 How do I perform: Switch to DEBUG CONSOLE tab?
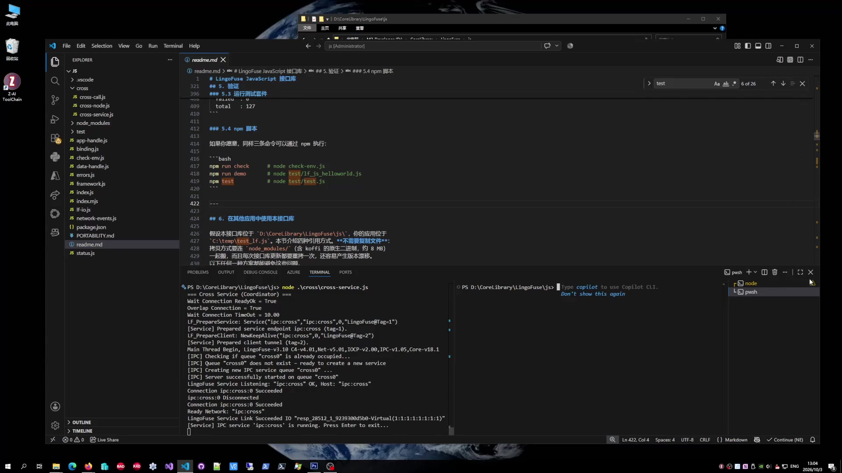point(260,272)
